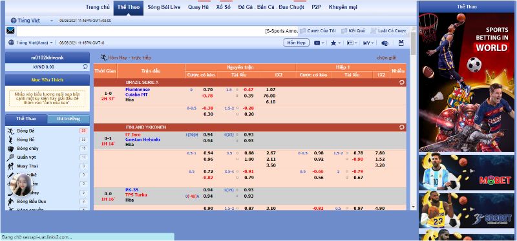Click Gnistan Helsinki team name
The image size is (517, 241).
click(142, 140)
